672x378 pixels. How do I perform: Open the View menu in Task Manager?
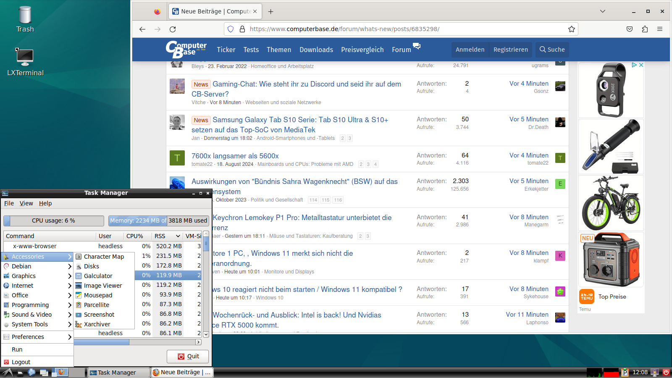(26, 203)
